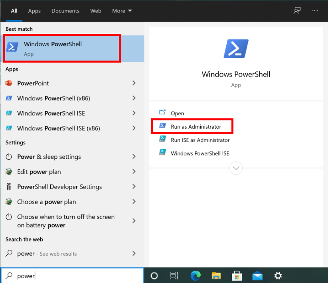Launch Microsoft Edge from the taskbar

click(196, 275)
